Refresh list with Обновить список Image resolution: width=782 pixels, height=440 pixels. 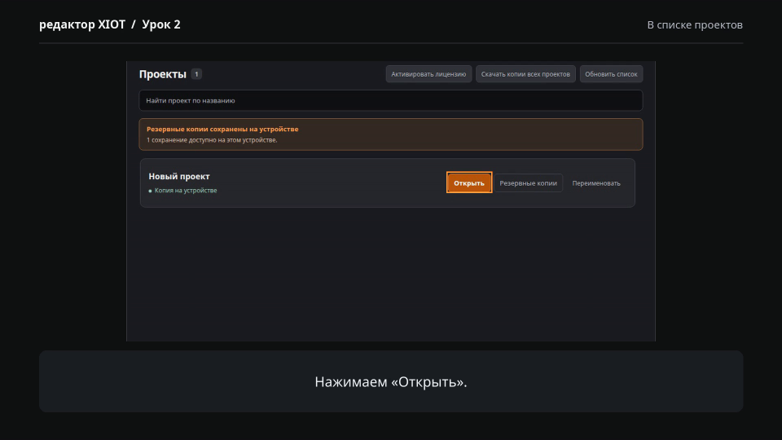pos(611,74)
